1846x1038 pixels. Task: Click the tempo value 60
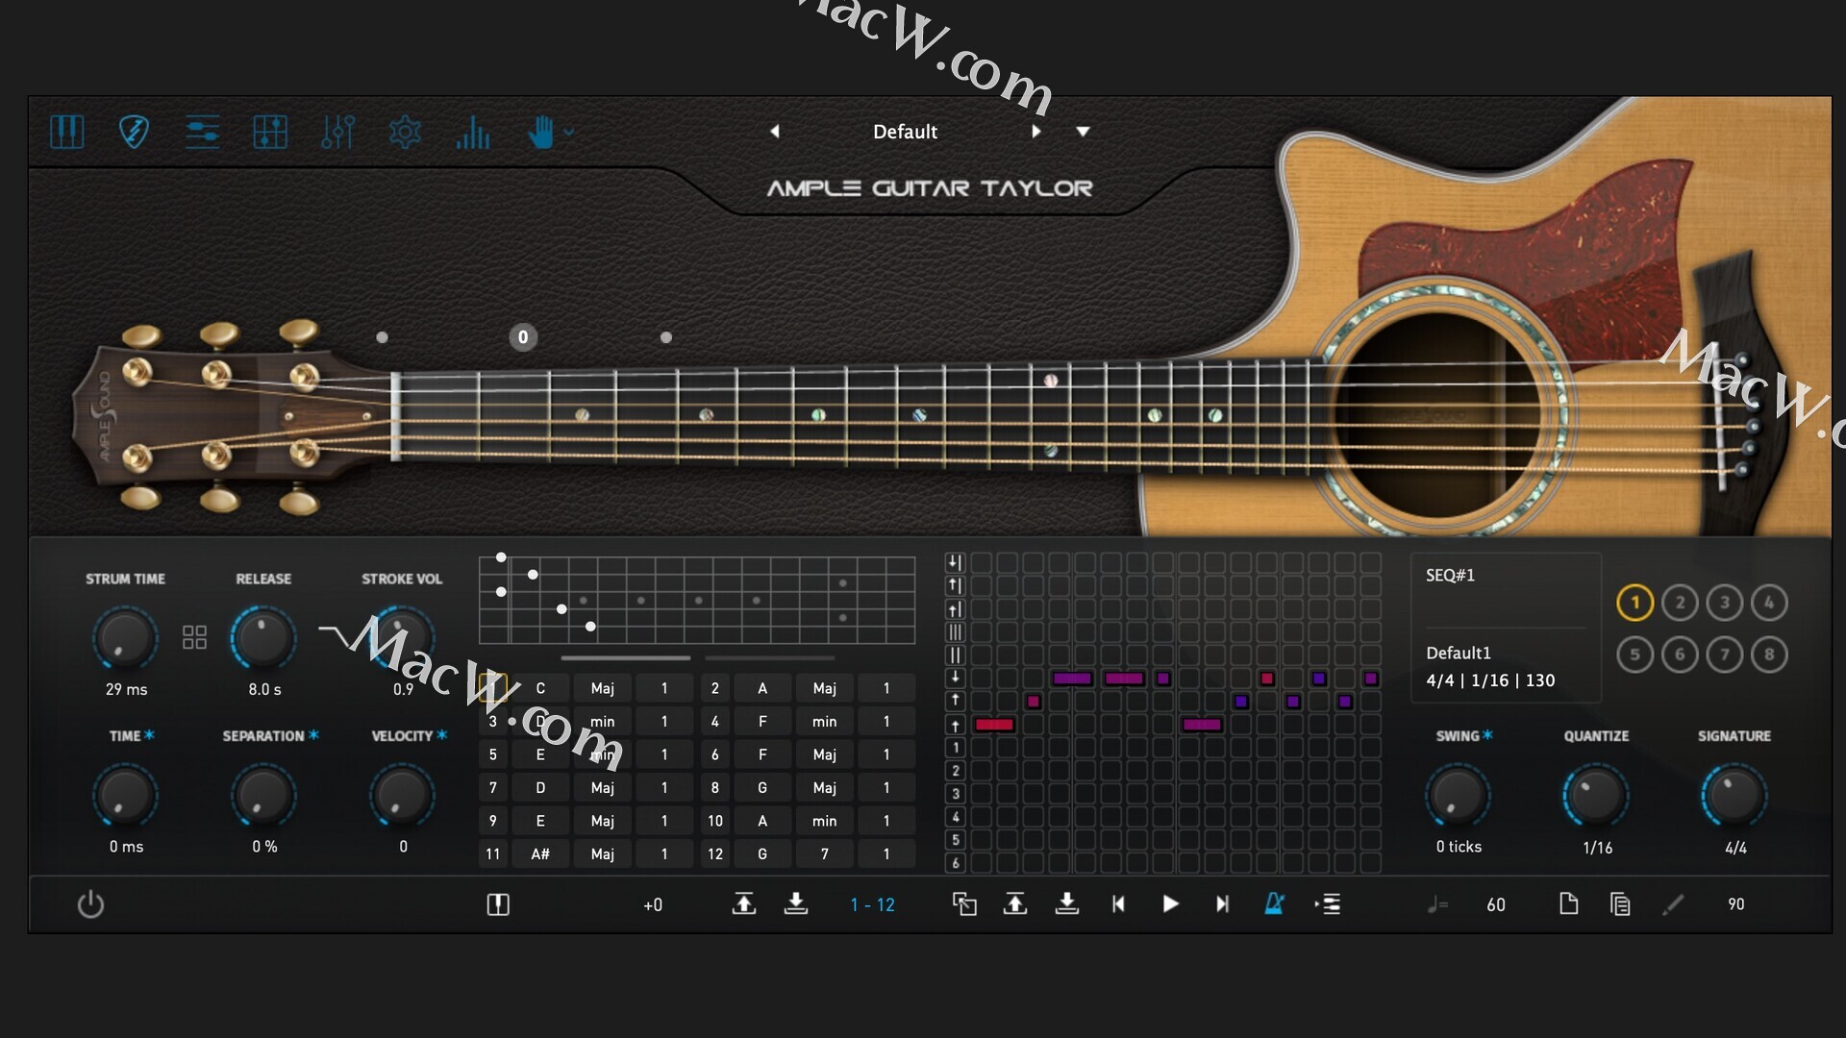point(1496,904)
